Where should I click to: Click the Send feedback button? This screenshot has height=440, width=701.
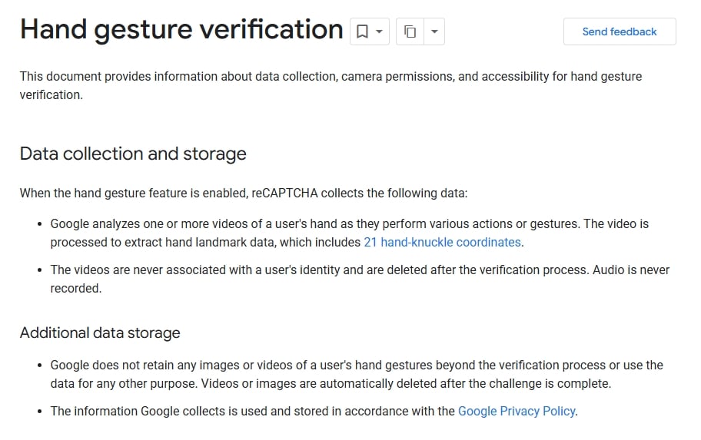620,31
